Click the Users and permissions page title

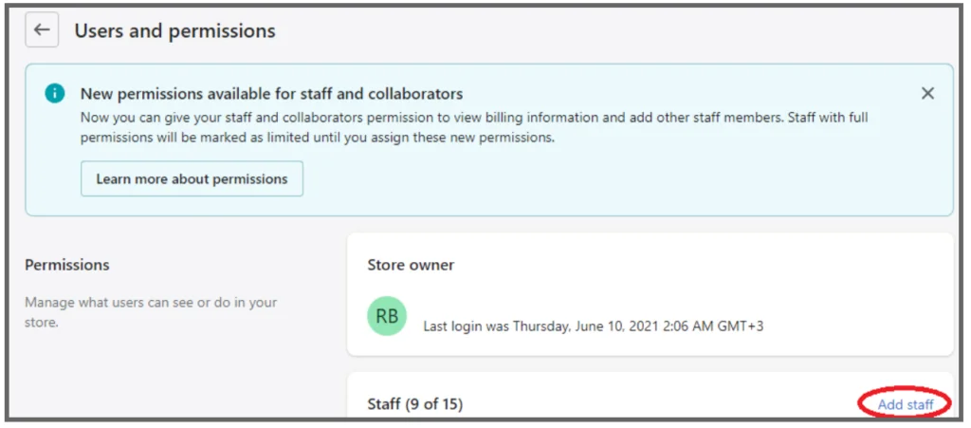[174, 30]
